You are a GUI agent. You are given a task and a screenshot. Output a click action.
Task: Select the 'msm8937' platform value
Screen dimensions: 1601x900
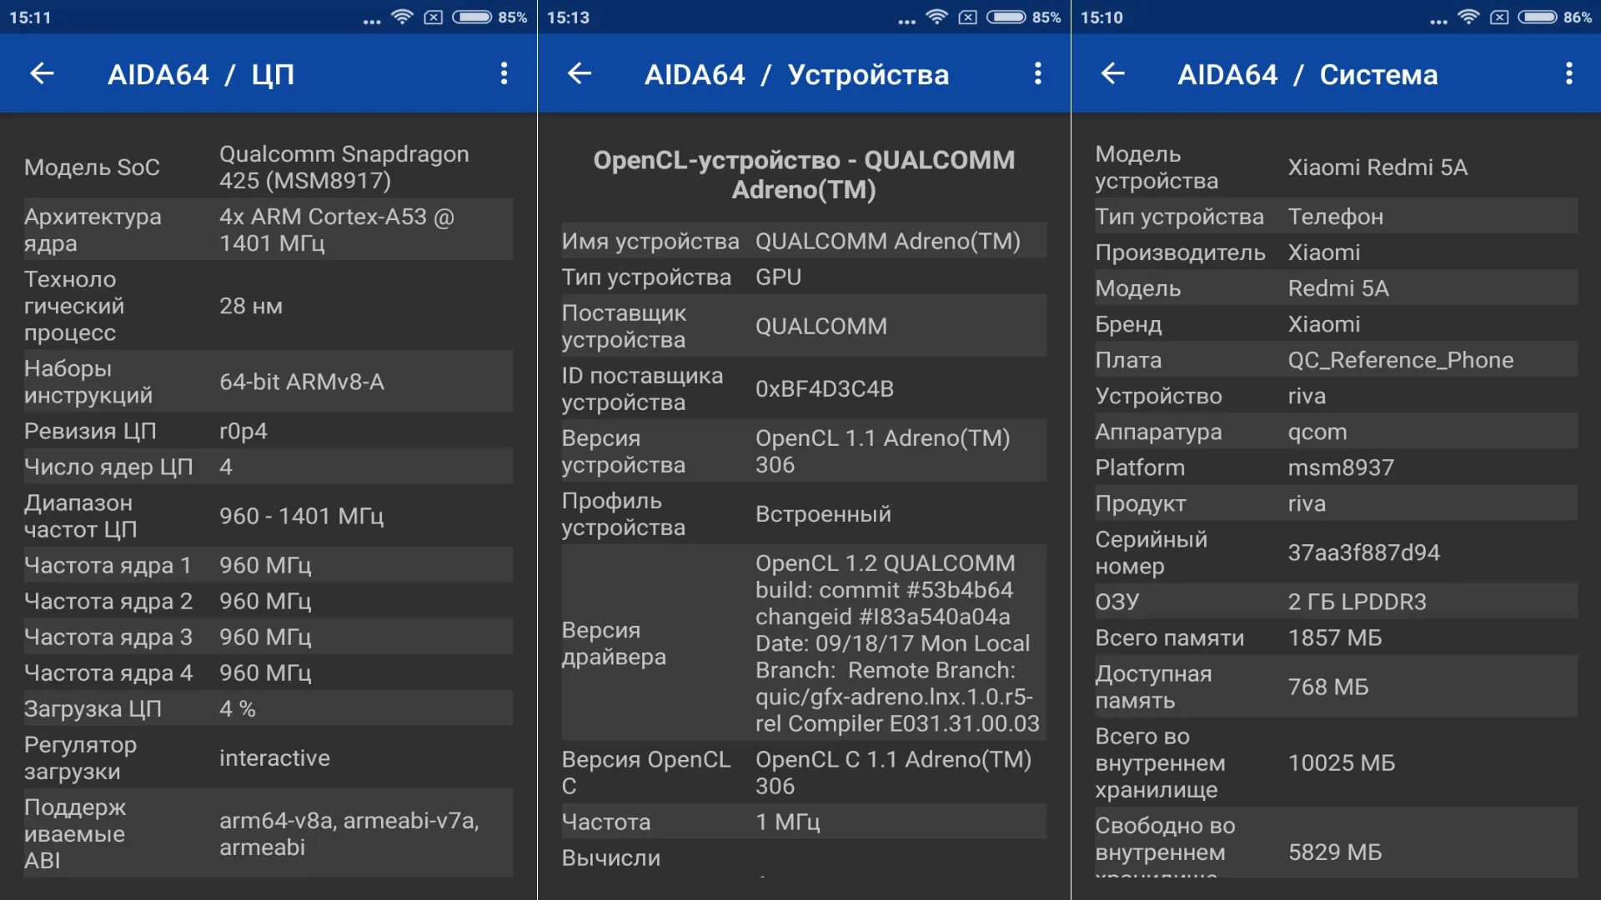tap(1340, 467)
